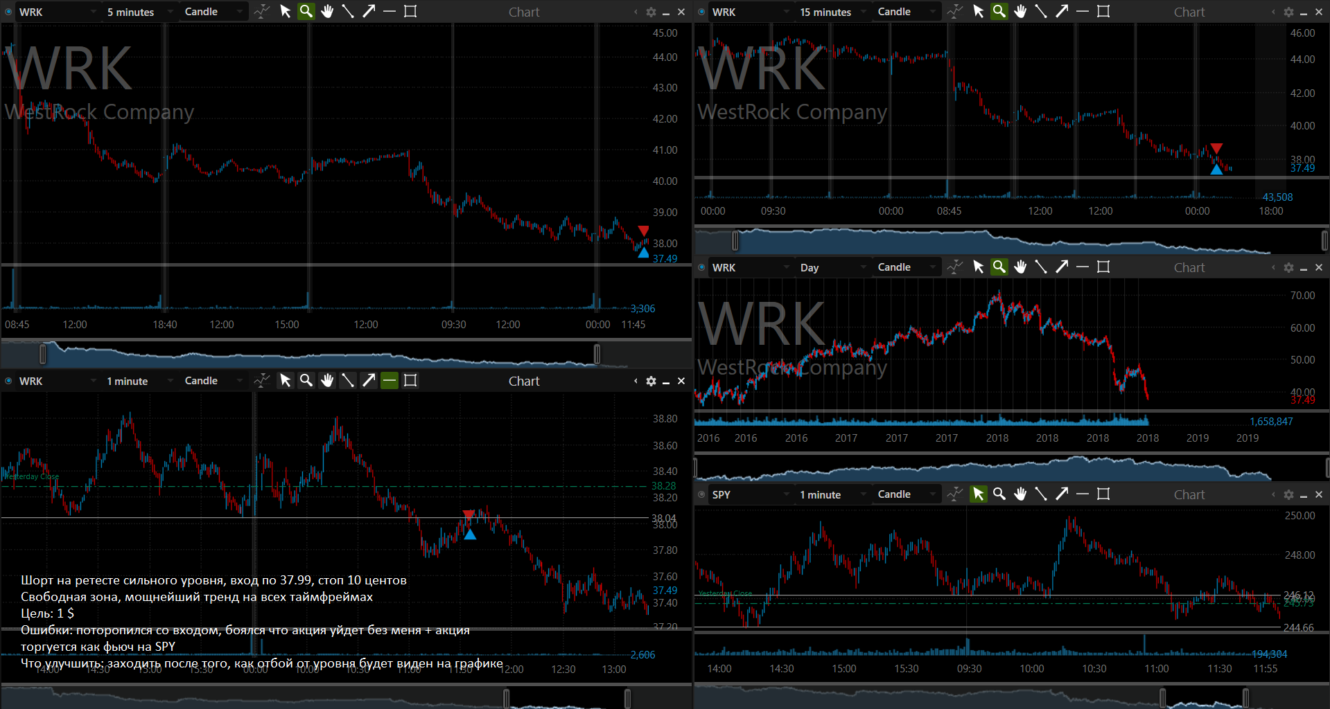
Task: Click SPY symbol input field
Action: tap(750, 494)
